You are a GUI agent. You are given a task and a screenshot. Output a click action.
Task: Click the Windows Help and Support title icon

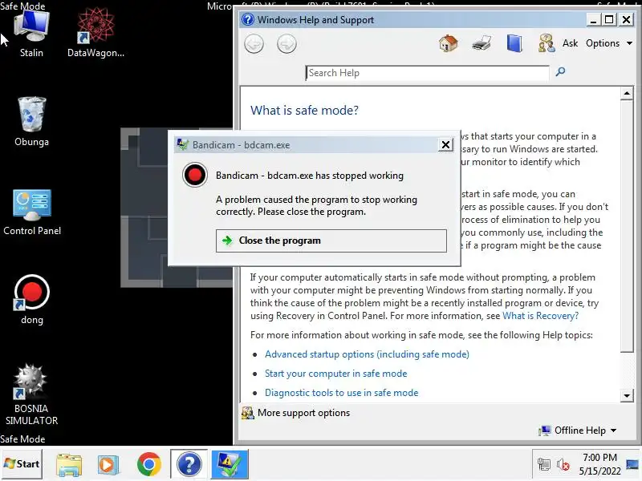coord(248,19)
